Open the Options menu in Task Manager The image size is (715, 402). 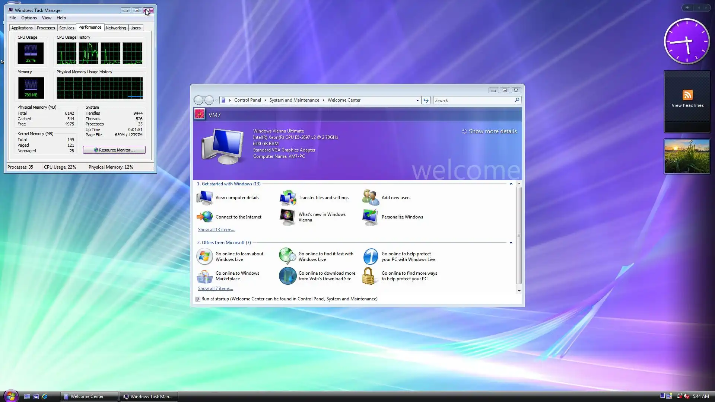point(29,18)
